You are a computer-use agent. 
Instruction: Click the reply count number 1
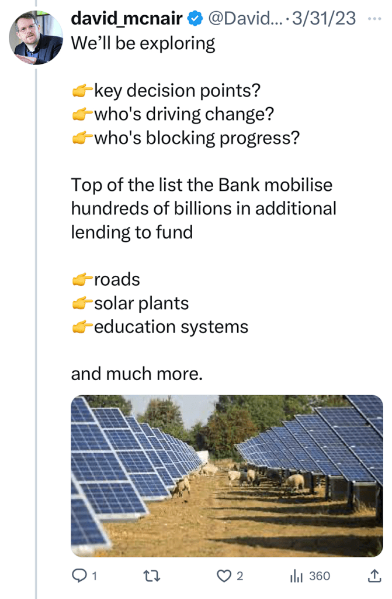coord(94,576)
